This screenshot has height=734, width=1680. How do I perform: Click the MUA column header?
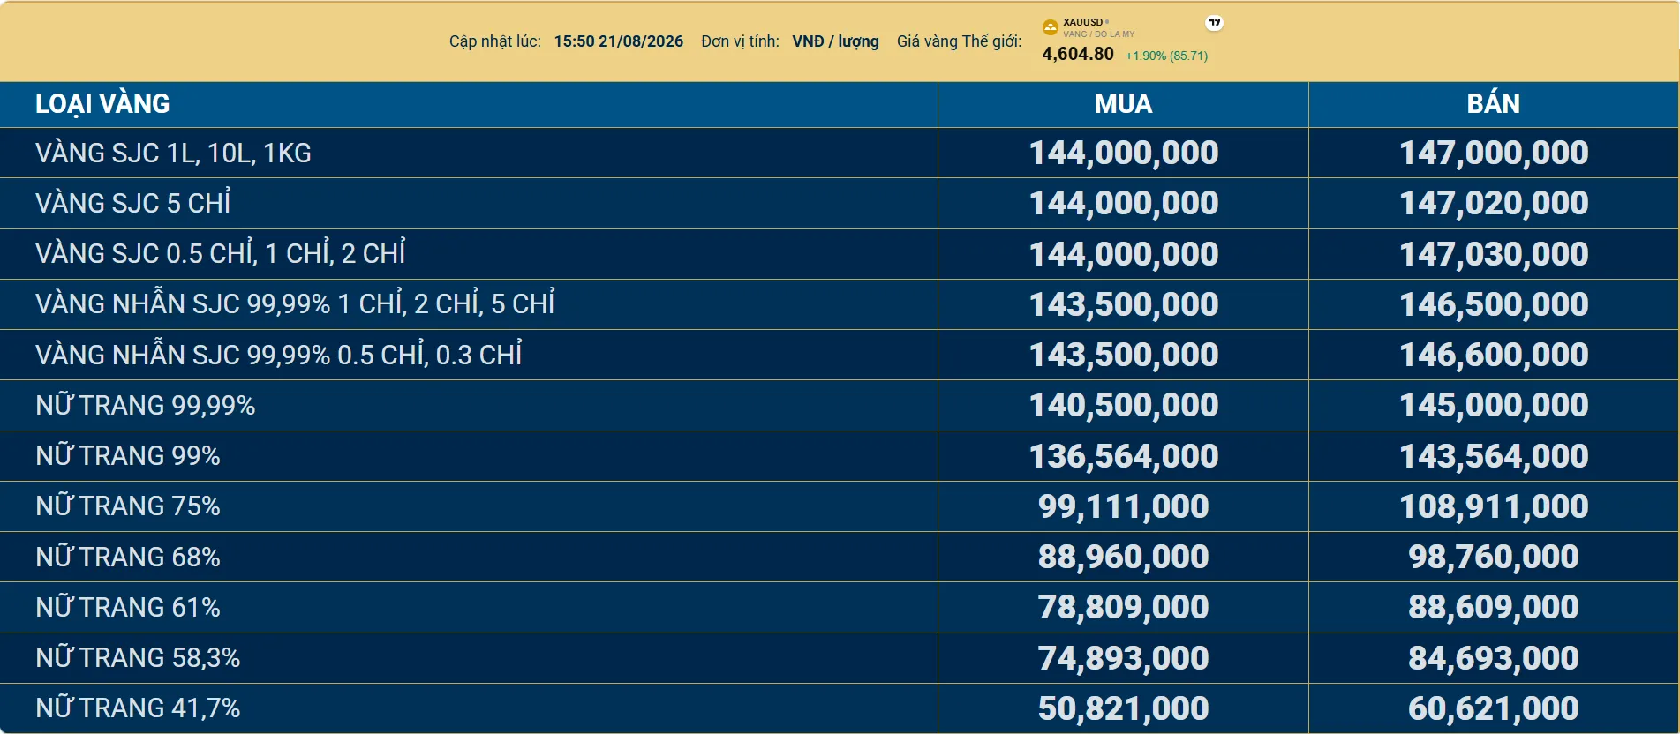coord(1123,104)
